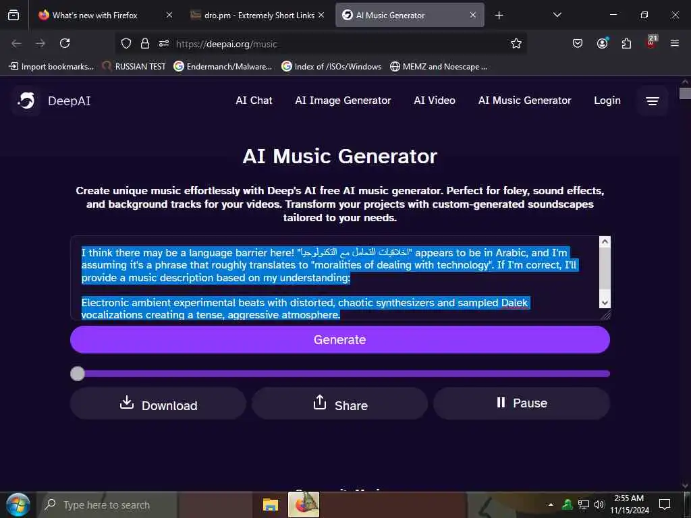Click the textarea resize grip
Image resolution: width=691 pixels, height=518 pixels.
click(x=606, y=314)
